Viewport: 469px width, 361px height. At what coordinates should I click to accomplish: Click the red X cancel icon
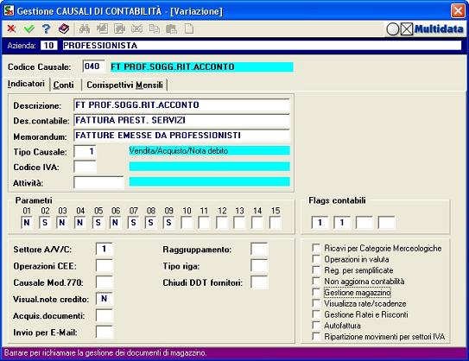click(x=11, y=28)
